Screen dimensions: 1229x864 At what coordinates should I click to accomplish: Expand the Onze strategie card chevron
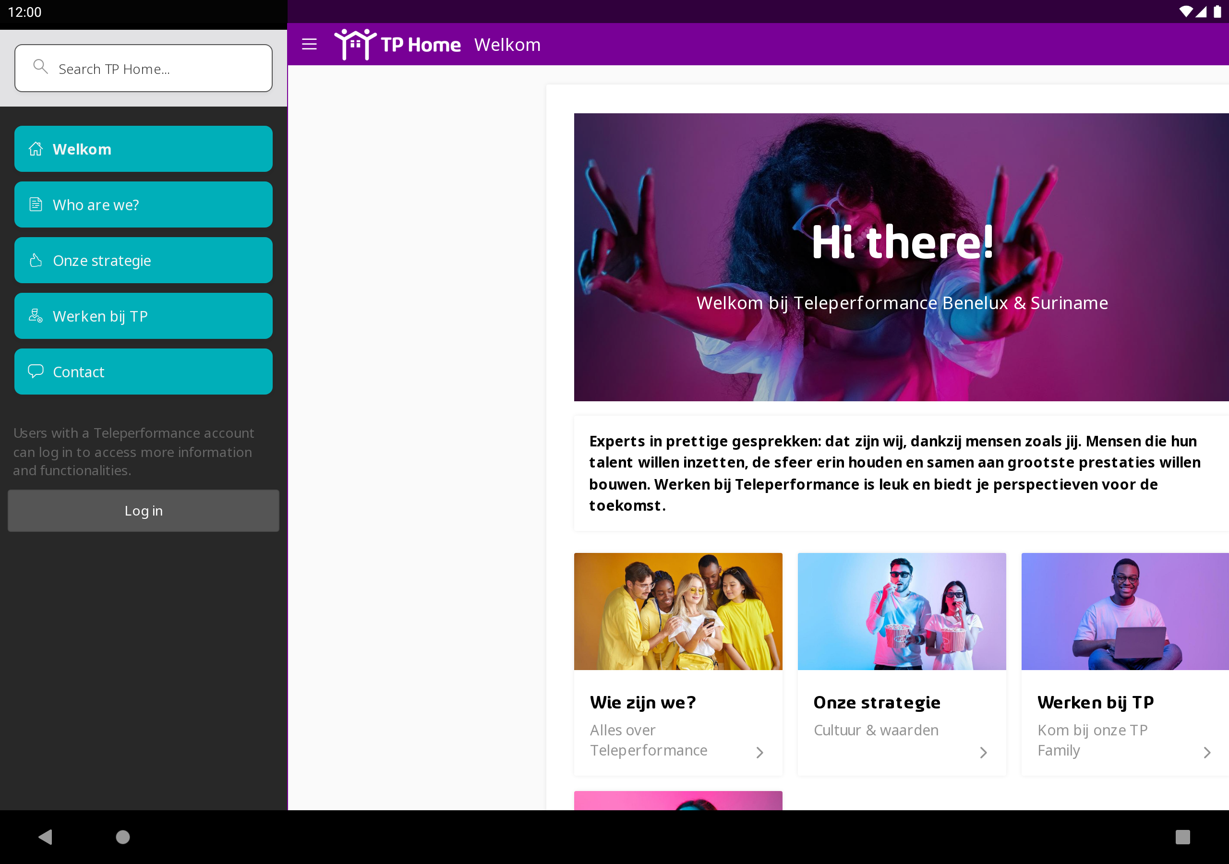(983, 753)
